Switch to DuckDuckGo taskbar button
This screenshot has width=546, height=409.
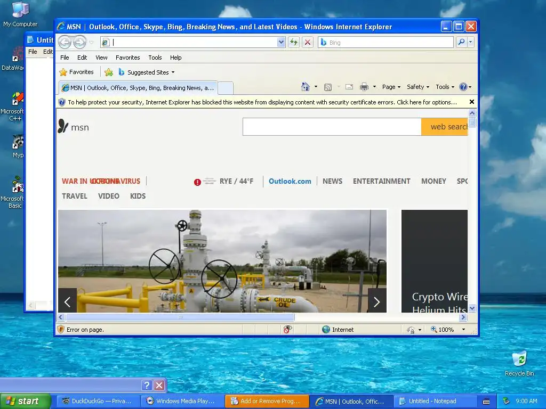99,401
